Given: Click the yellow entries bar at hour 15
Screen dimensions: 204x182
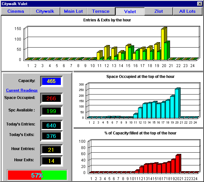Looking at the screenshot, I should [127, 53].
